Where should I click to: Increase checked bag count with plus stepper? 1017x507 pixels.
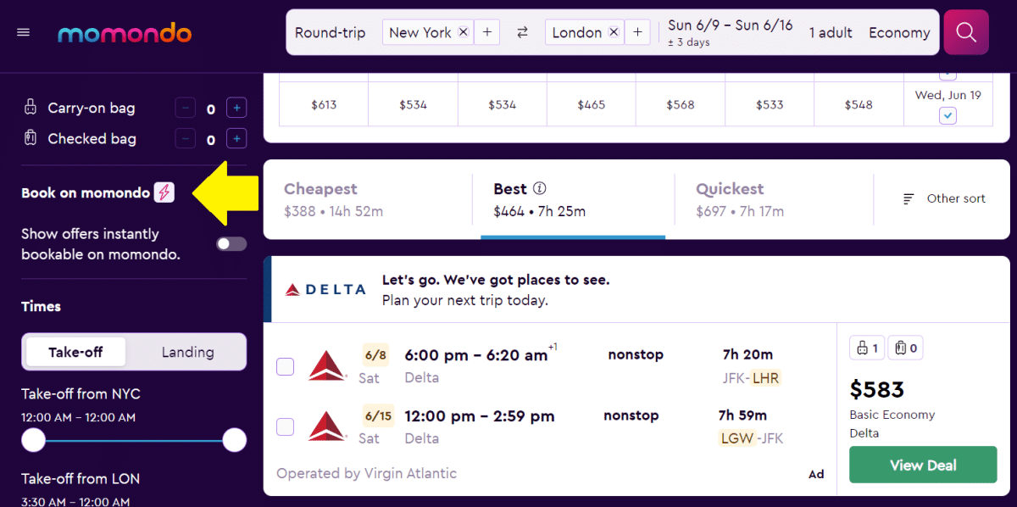click(236, 138)
